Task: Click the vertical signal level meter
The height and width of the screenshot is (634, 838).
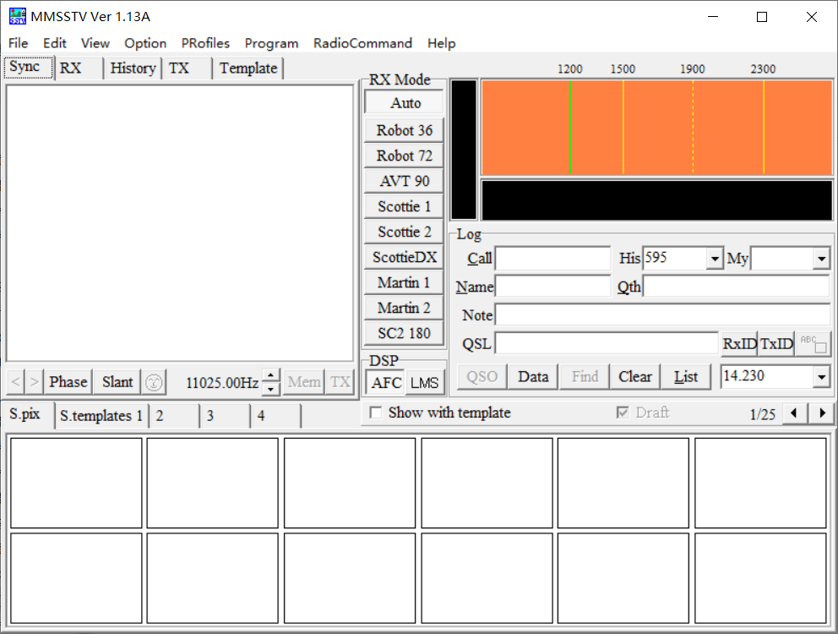Action: pyautogui.click(x=464, y=150)
